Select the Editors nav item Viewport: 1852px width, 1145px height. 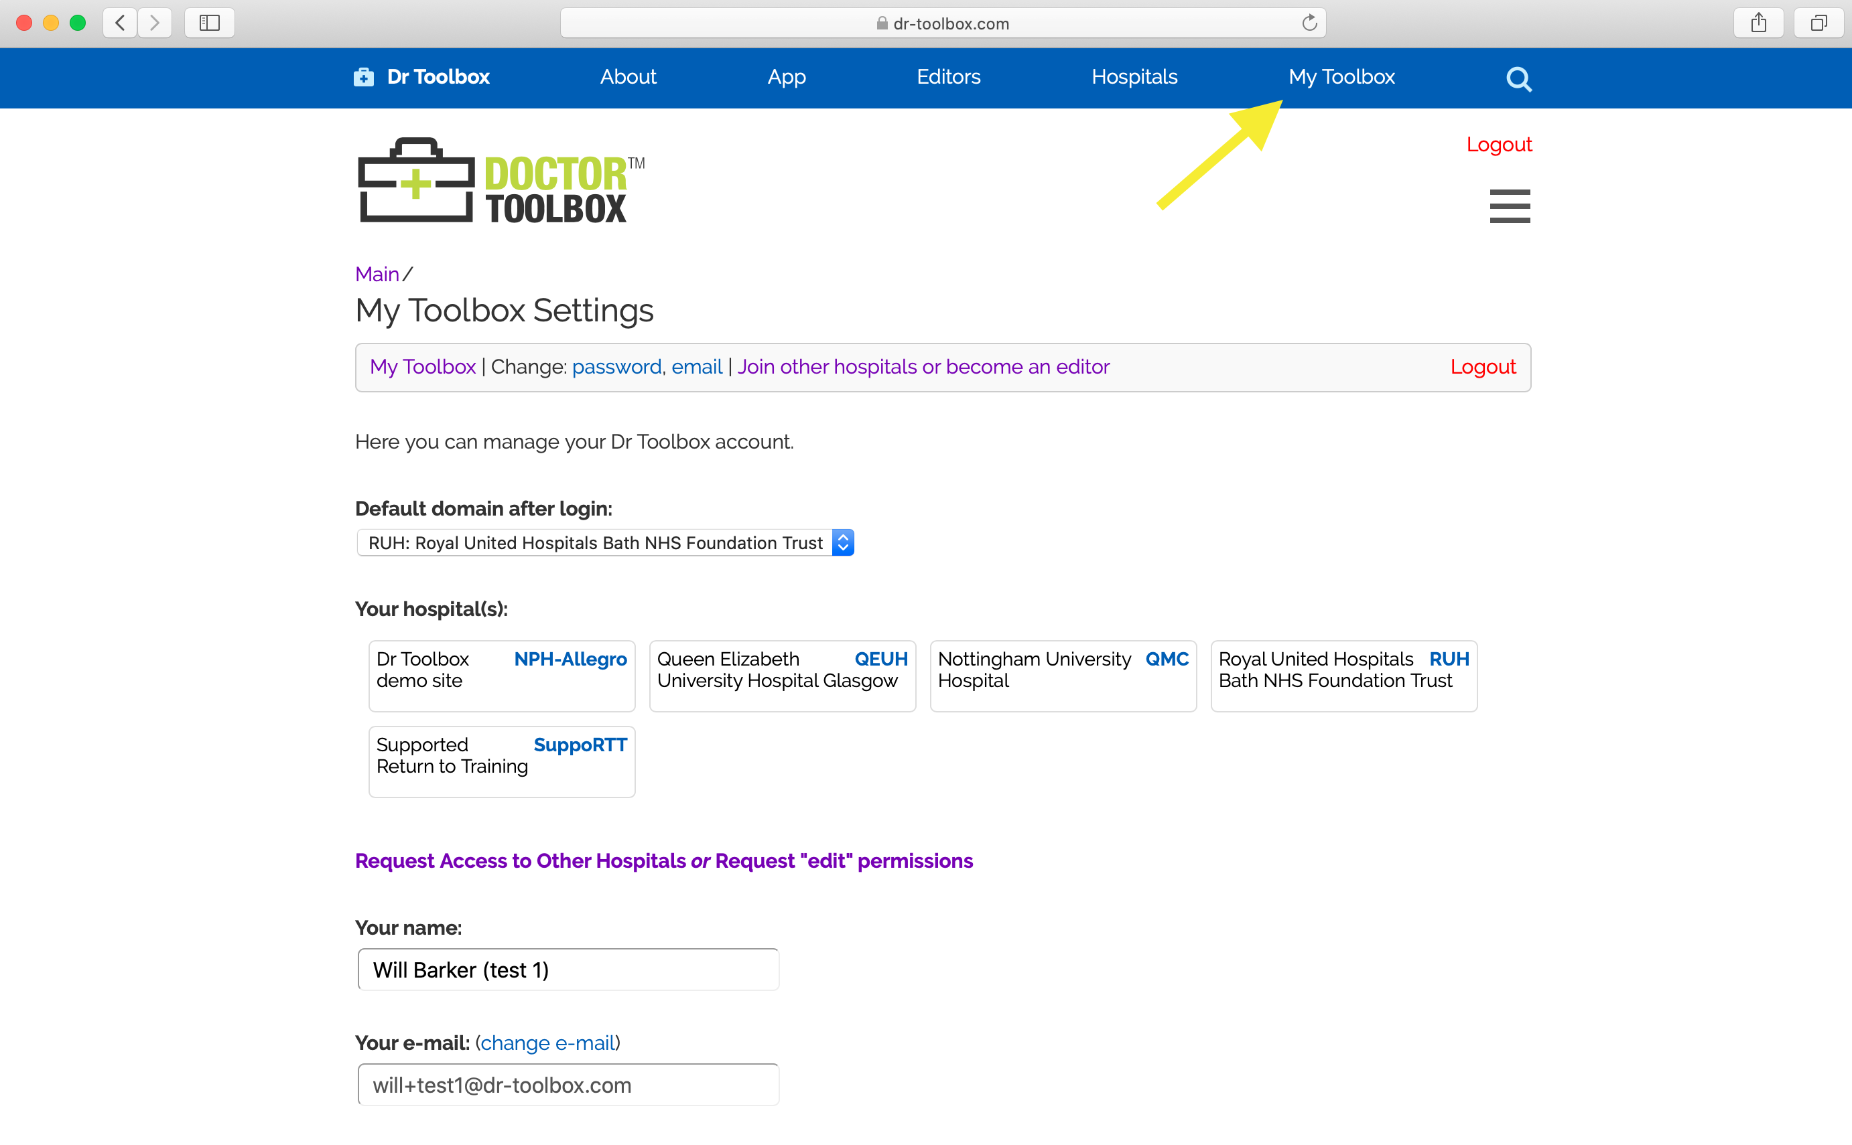point(948,77)
